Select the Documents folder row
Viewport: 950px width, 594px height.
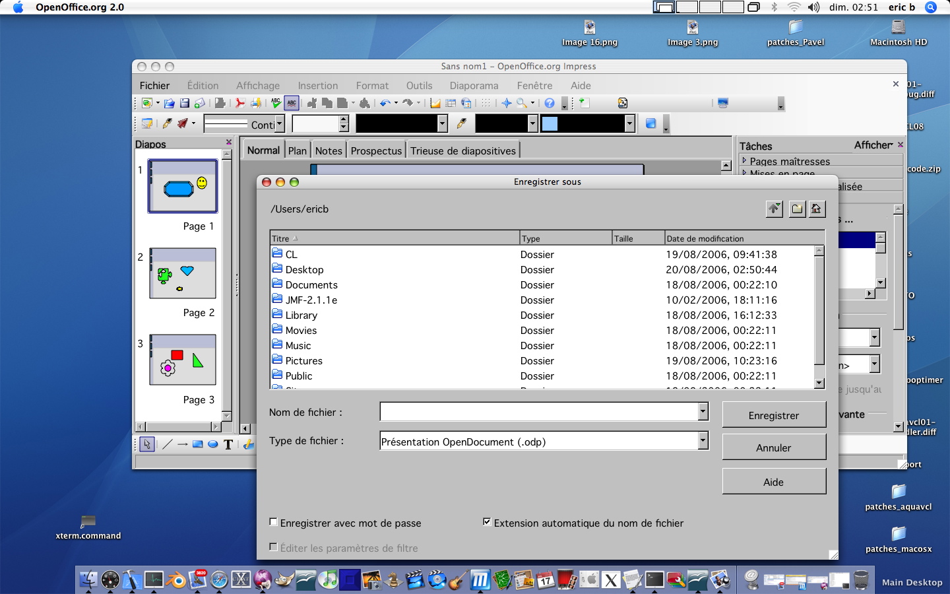coord(542,285)
